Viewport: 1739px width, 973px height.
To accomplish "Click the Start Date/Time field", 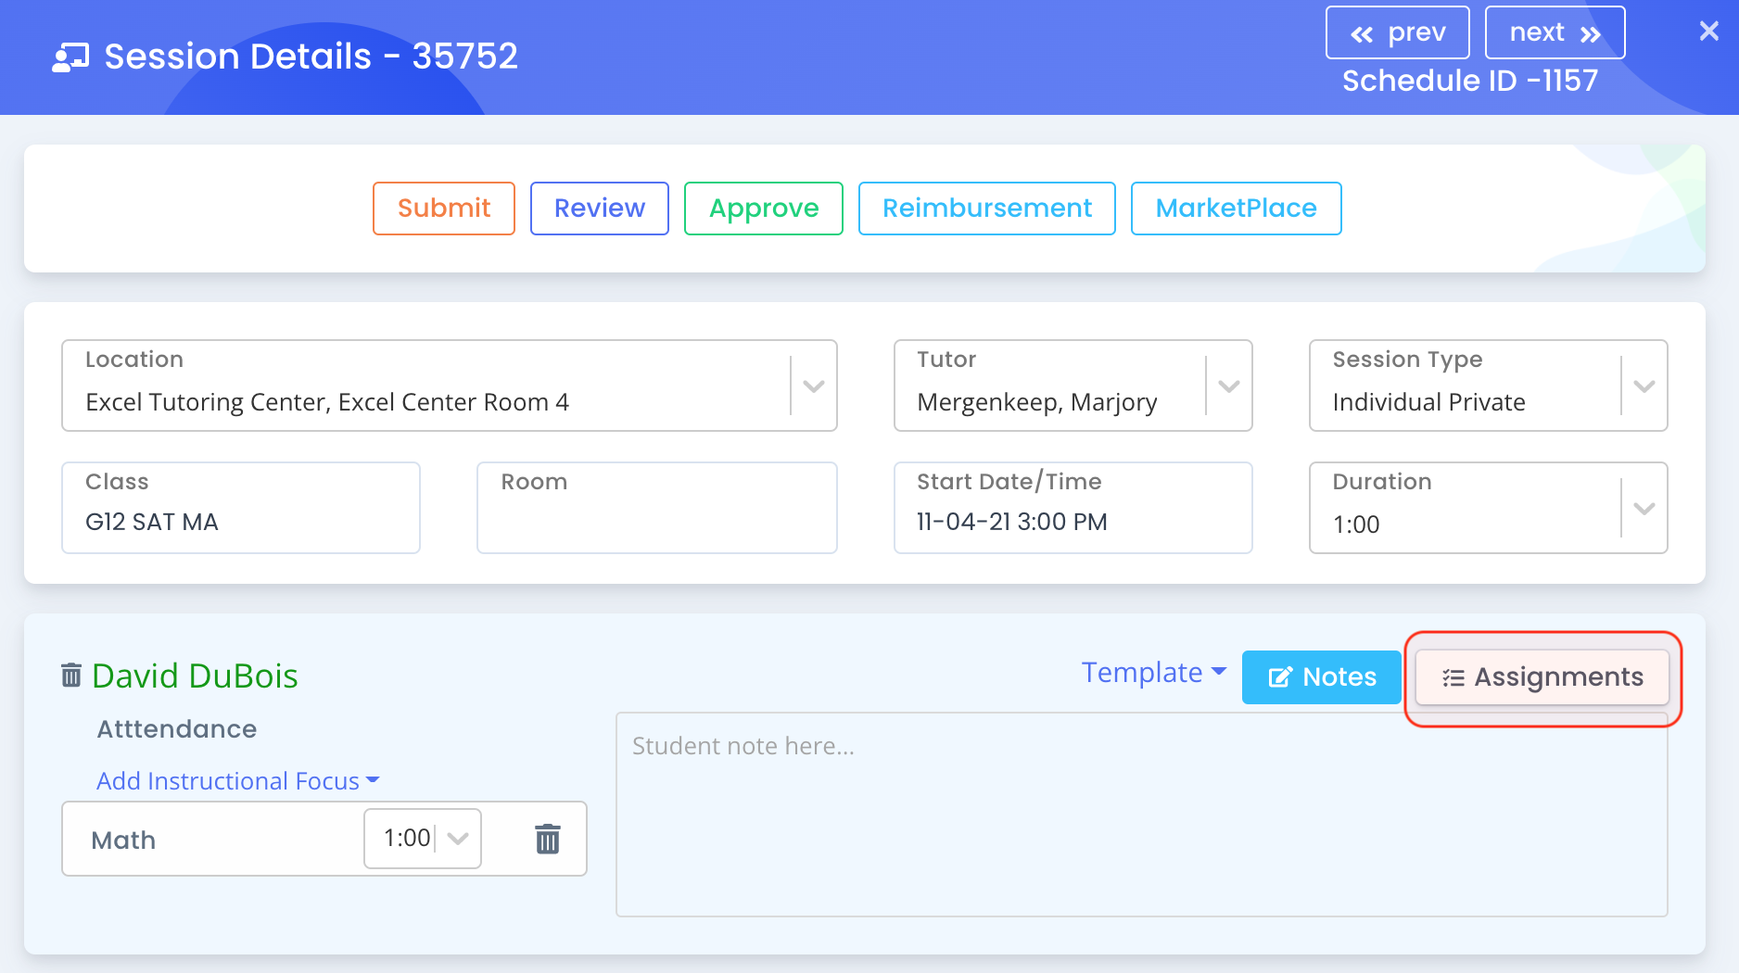I will point(1073,508).
